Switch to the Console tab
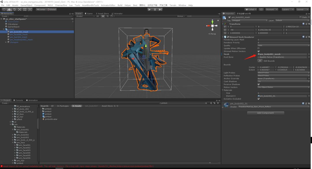 (18, 100)
